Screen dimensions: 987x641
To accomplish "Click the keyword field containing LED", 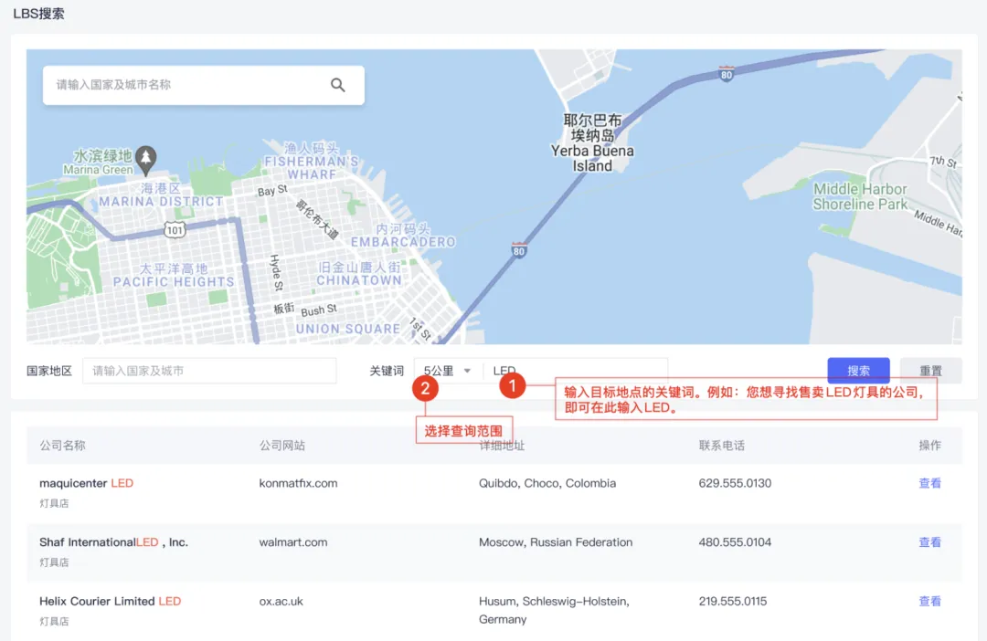I will pyautogui.click(x=576, y=370).
